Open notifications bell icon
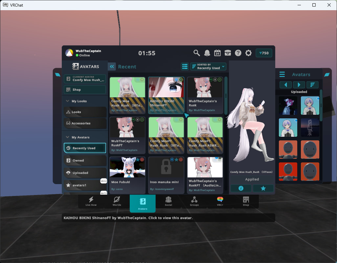The width and height of the screenshot is (337, 263). (207, 53)
